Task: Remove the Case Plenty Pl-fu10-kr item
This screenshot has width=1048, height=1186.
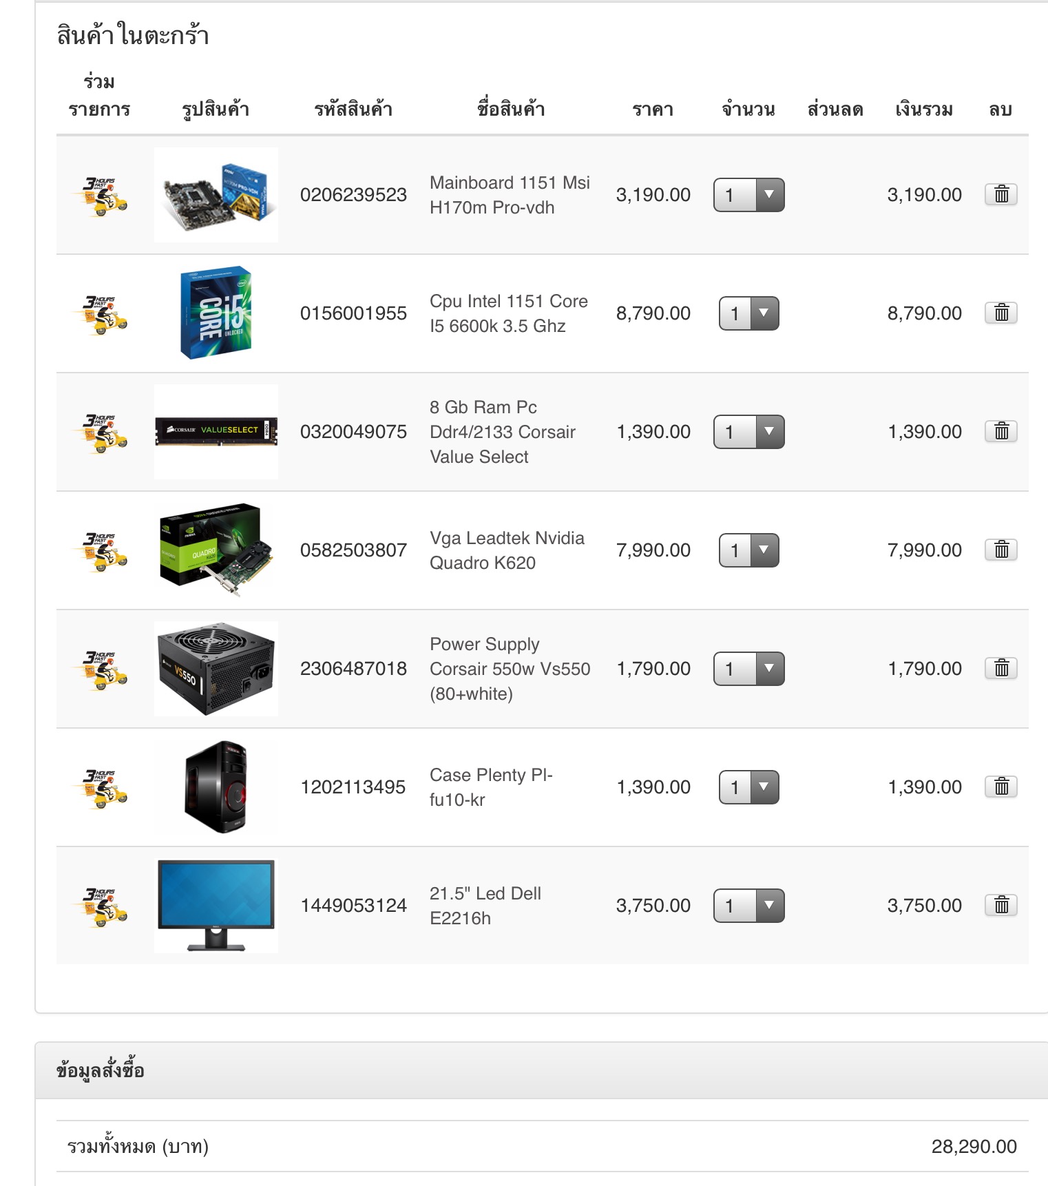Action: click(x=1001, y=787)
